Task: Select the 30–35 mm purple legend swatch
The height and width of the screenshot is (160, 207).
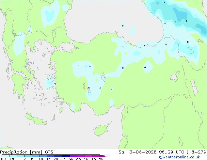Action: (73, 156)
